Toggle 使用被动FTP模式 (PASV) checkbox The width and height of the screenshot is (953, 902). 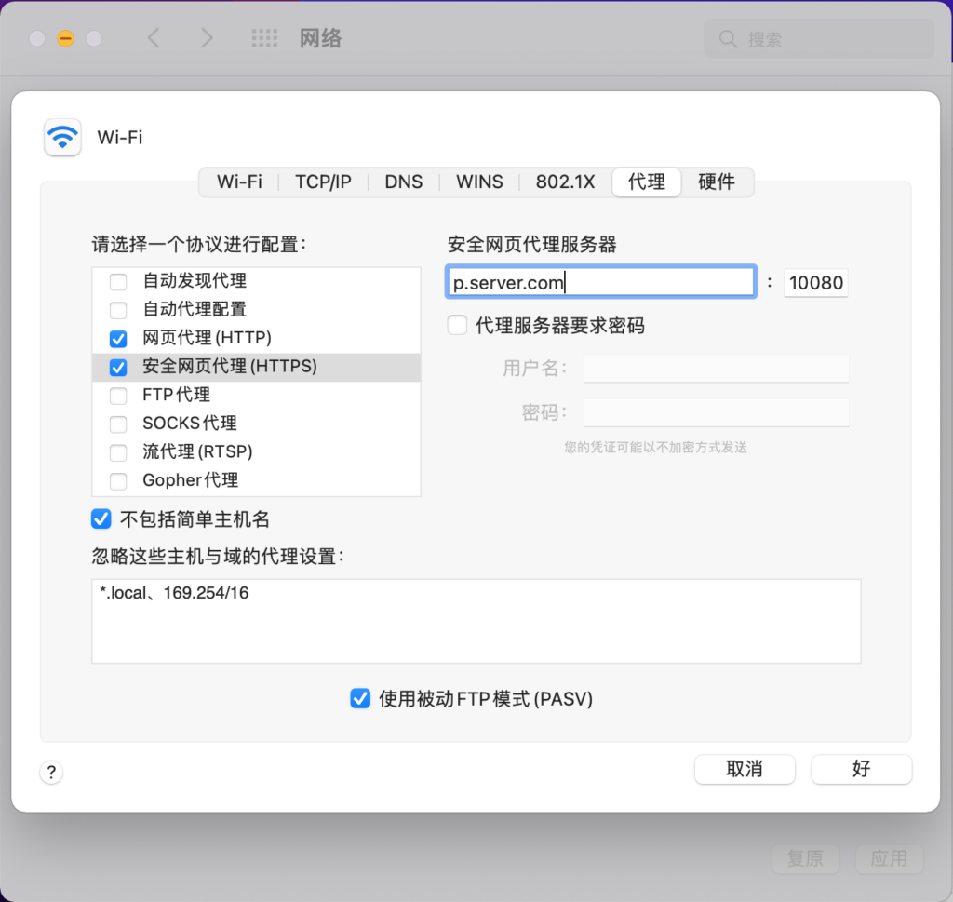click(x=360, y=698)
